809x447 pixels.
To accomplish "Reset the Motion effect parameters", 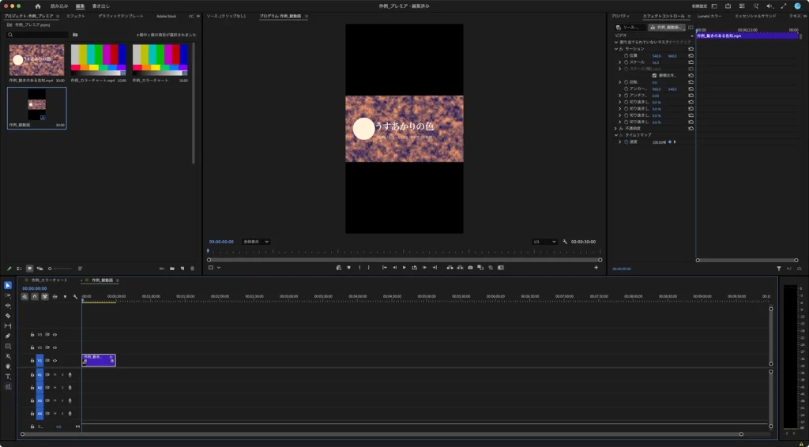I will pos(690,49).
